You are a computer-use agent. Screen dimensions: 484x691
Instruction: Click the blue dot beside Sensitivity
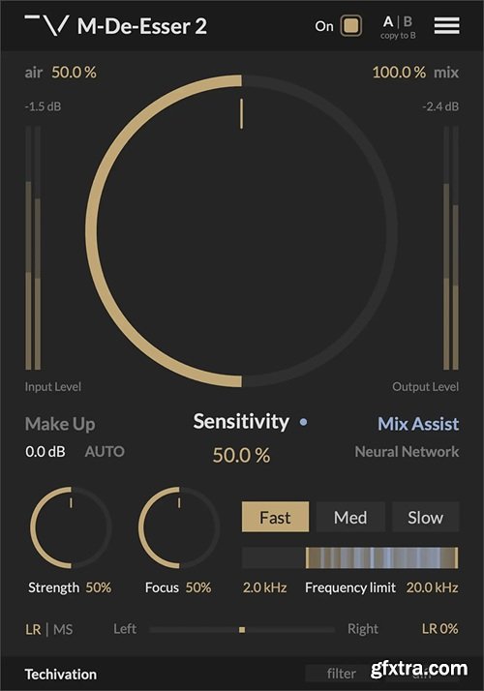303,422
